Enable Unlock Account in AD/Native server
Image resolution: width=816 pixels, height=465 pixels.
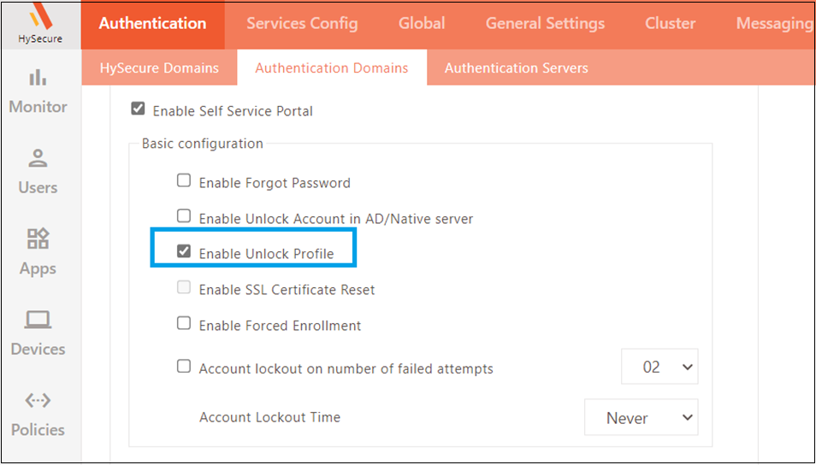(184, 216)
